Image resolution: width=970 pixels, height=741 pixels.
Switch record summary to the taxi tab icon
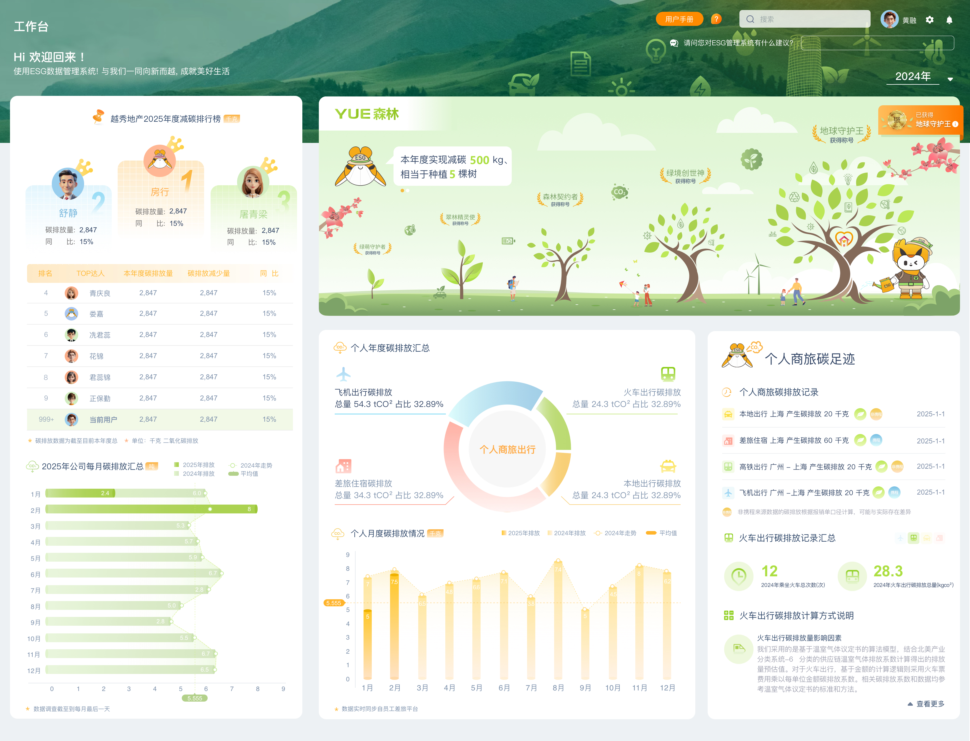[927, 538]
